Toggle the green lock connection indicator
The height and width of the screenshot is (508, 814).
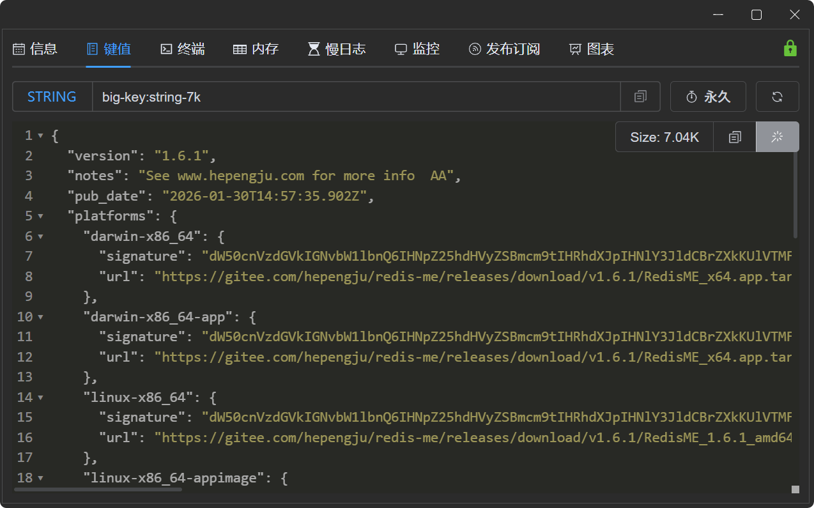coord(790,47)
